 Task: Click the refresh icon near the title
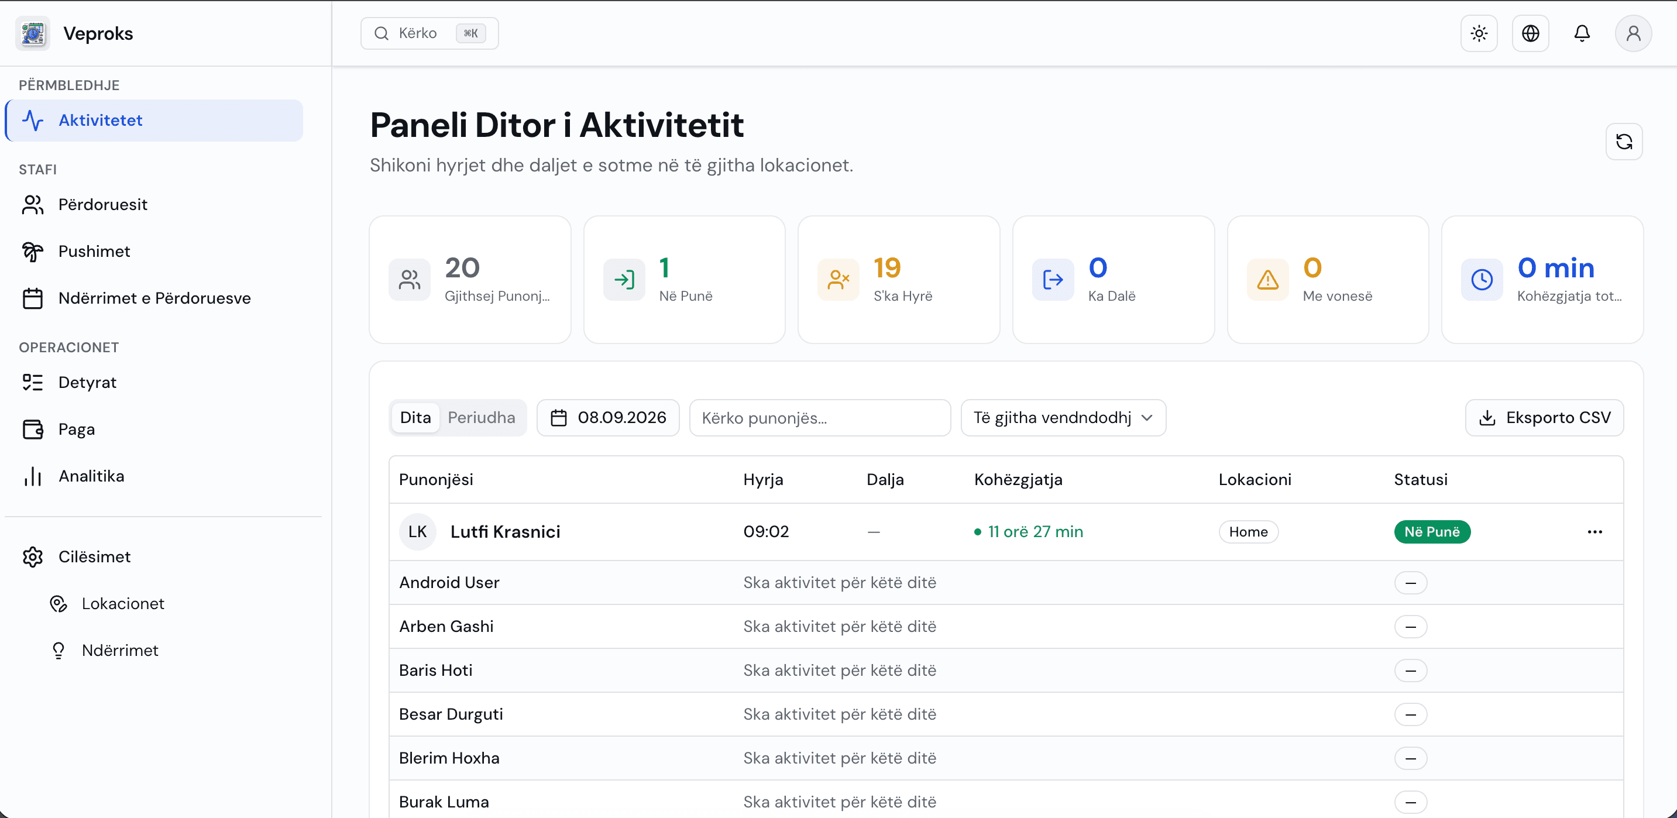tap(1624, 141)
